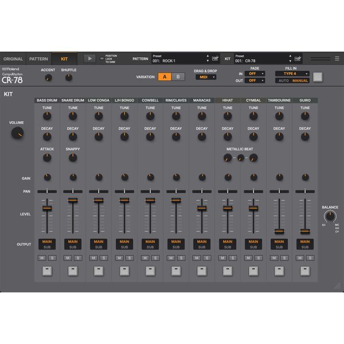Click the Tambourine LEVEL fader handle
The width and height of the screenshot is (344, 344).
tap(279, 231)
